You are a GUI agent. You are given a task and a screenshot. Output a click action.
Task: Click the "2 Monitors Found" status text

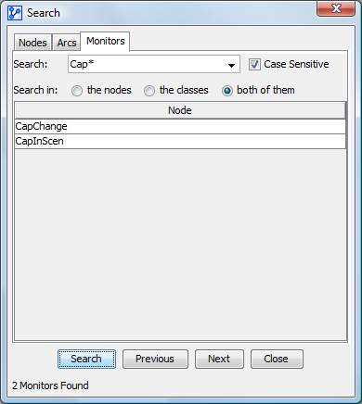[x=50, y=385]
